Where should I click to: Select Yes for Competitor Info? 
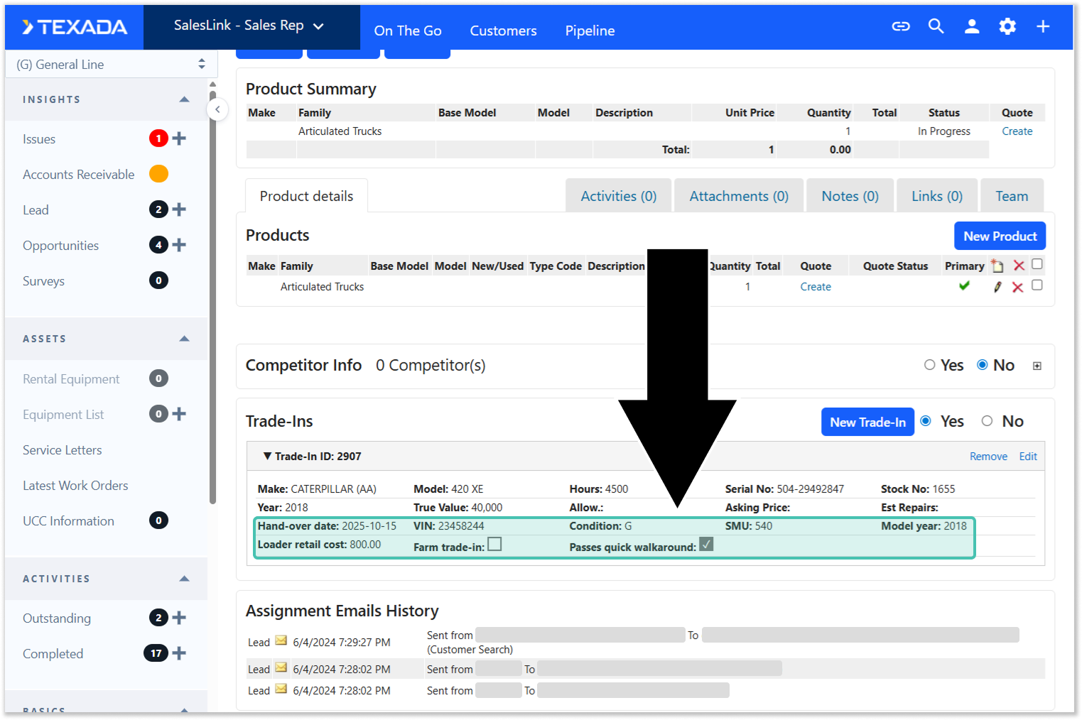[929, 365]
